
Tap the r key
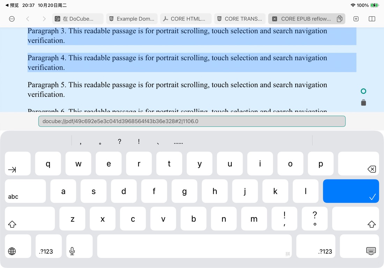pyautogui.click(x=139, y=164)
